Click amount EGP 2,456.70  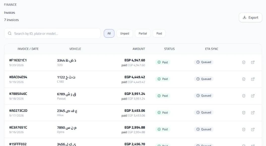click(x=135, y=144)
